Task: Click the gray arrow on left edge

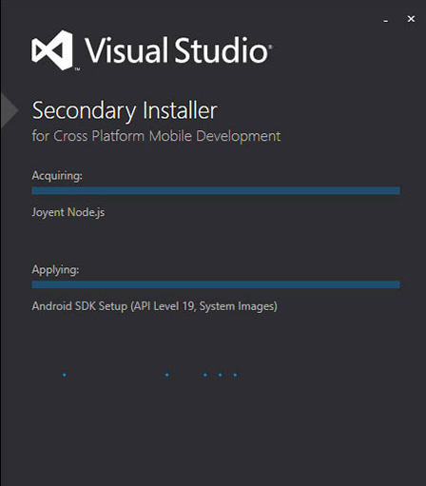Action: pos(10,110)
